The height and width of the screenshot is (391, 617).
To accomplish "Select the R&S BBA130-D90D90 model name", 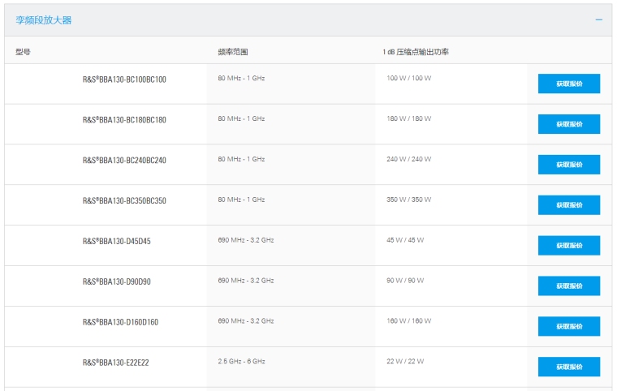I will tap(116, 281).
